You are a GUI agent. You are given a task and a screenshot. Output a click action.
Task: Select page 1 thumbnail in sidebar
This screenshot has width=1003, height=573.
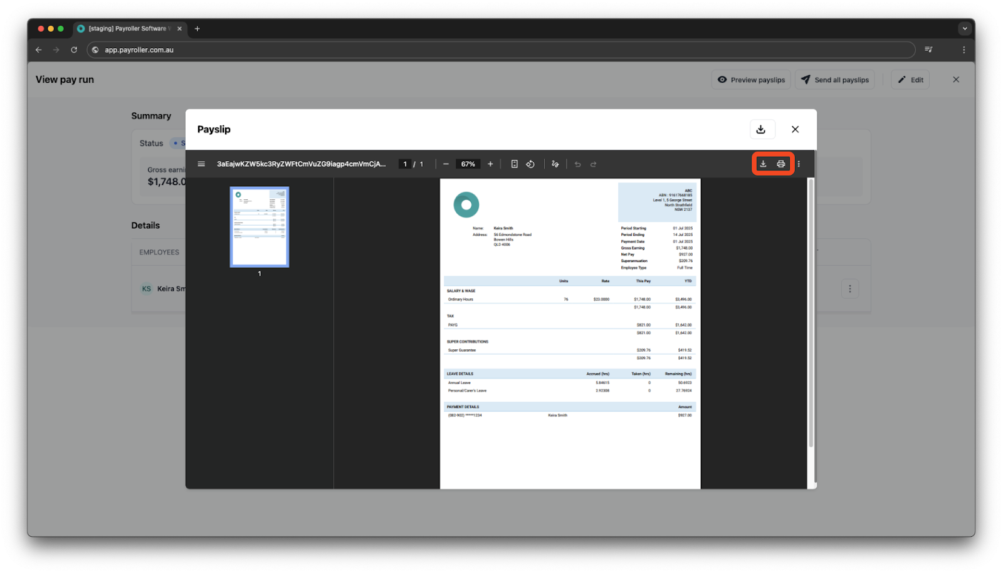pos(260,227)
